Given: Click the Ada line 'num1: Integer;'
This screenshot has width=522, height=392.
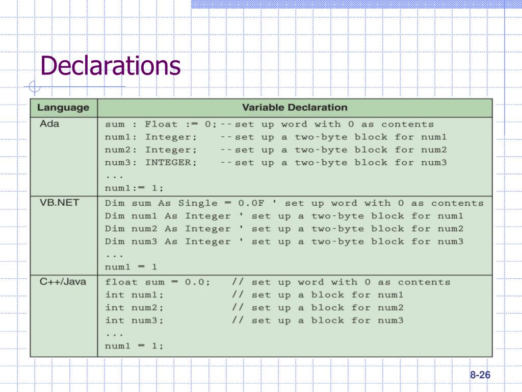Looking at the screenshot, I should point(151,137).
